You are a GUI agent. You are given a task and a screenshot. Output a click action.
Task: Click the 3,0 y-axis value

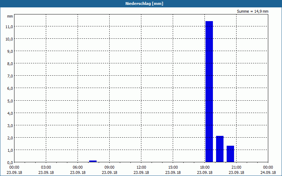coord(10,126)
